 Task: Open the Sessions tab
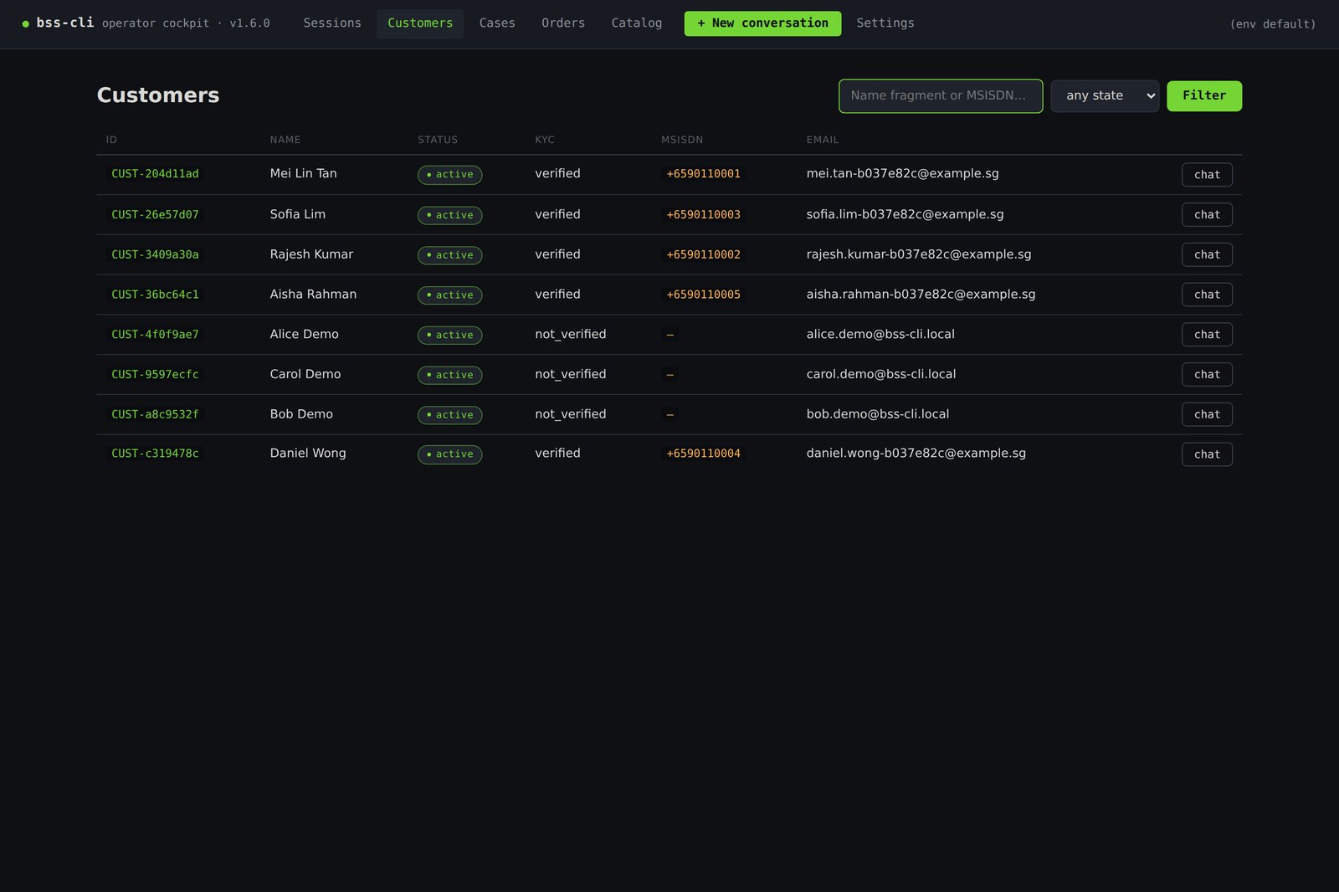pos(332,23)
